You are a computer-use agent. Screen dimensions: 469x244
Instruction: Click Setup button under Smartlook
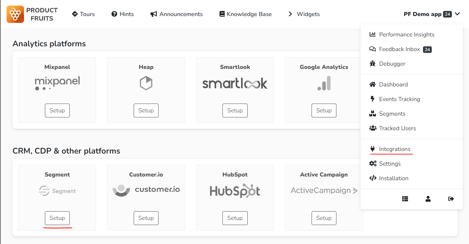coord(235,111)
